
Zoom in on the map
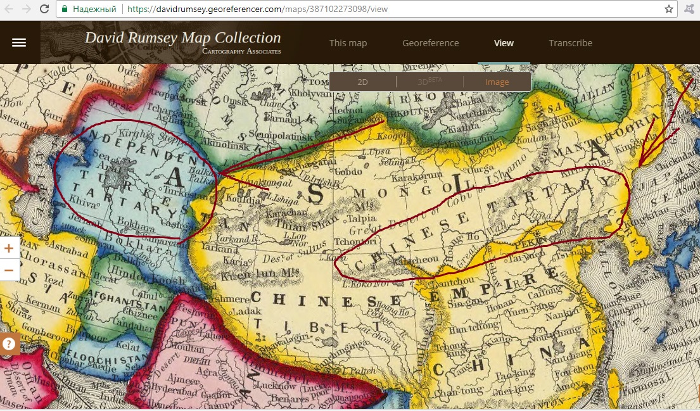[9, 248]
